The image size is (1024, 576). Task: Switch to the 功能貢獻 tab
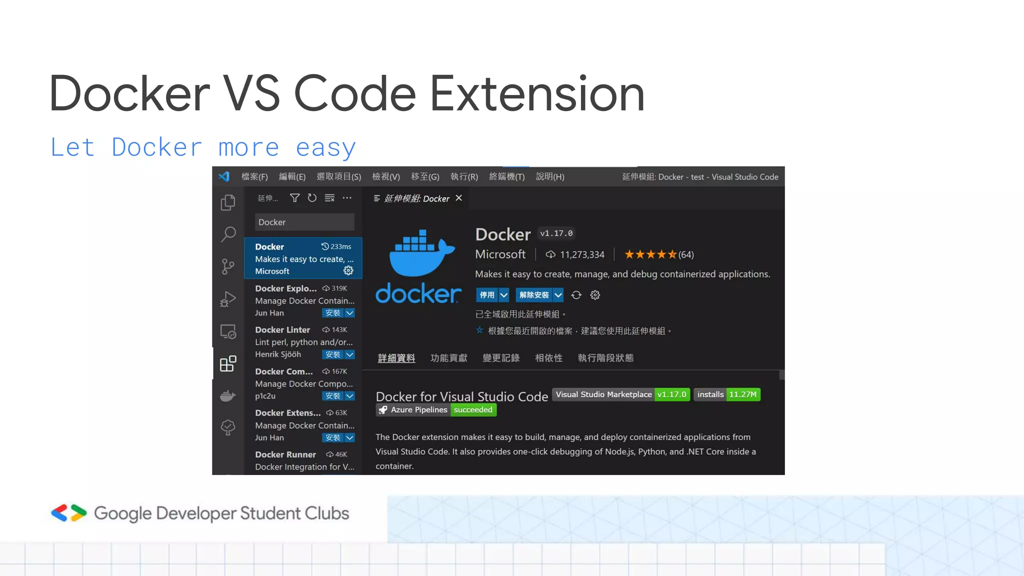click(449, 358)
